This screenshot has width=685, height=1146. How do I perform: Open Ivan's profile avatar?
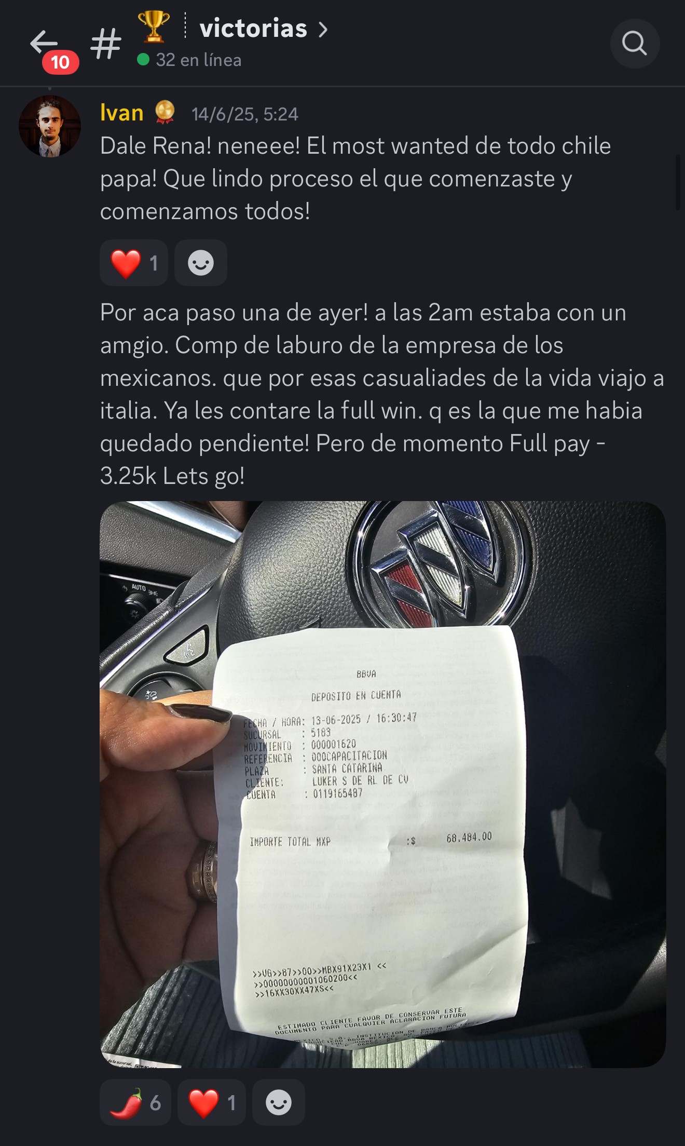point(50,126)
